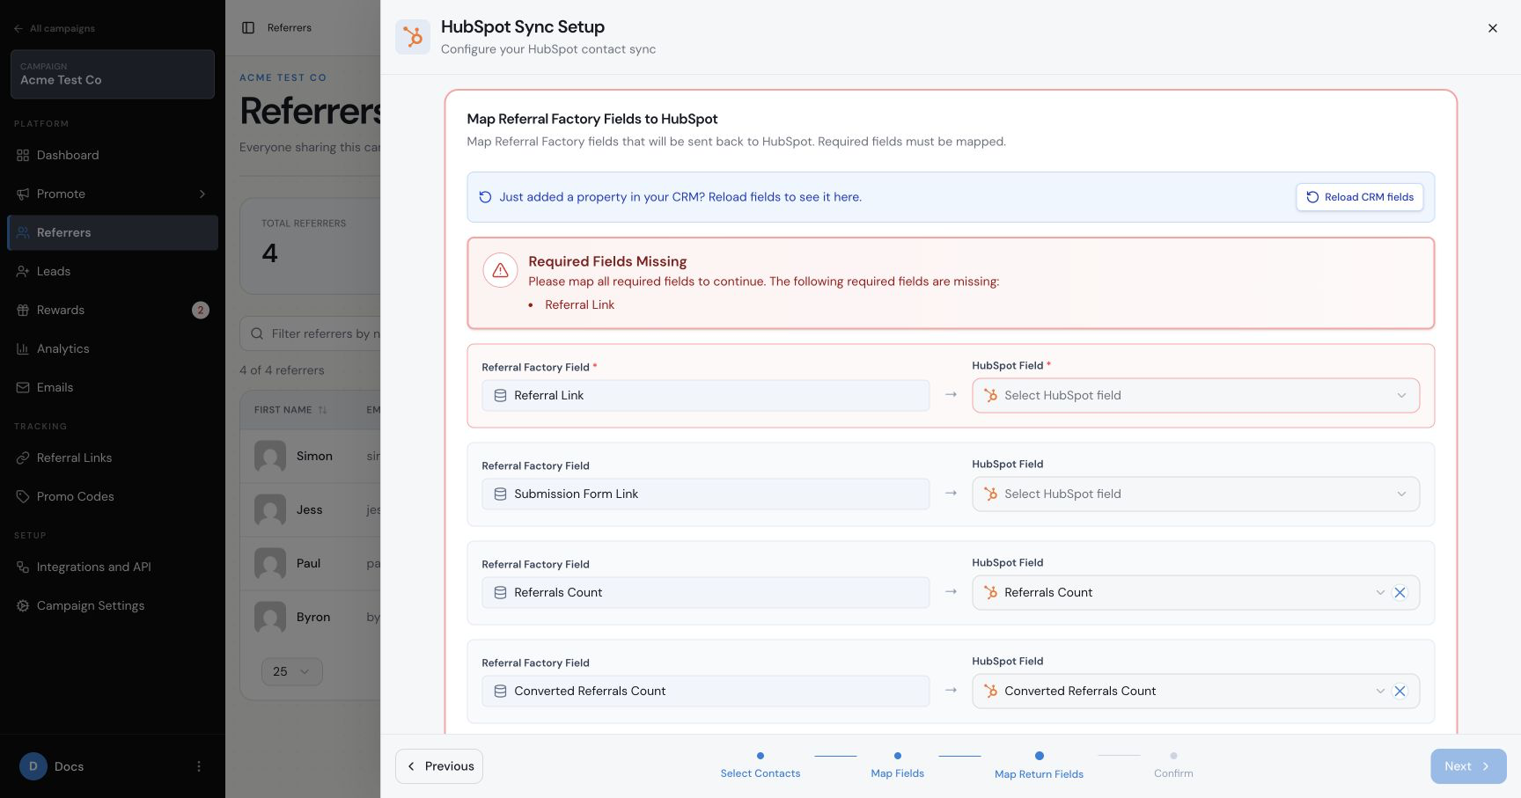
Task: Select the Map Return Fields step
Action: 1039,765
